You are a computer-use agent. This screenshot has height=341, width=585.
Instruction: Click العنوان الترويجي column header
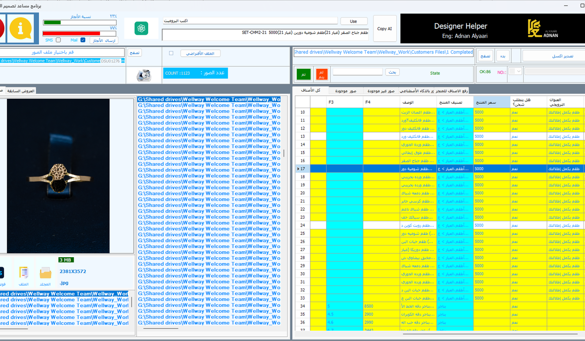[x=565, y=102]
